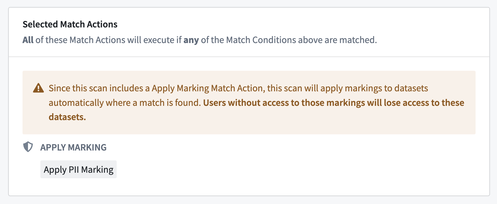Click the shield icon beside Apply Marking
Viewport: 497px width, 204px height.
click(x=28, y=147)
